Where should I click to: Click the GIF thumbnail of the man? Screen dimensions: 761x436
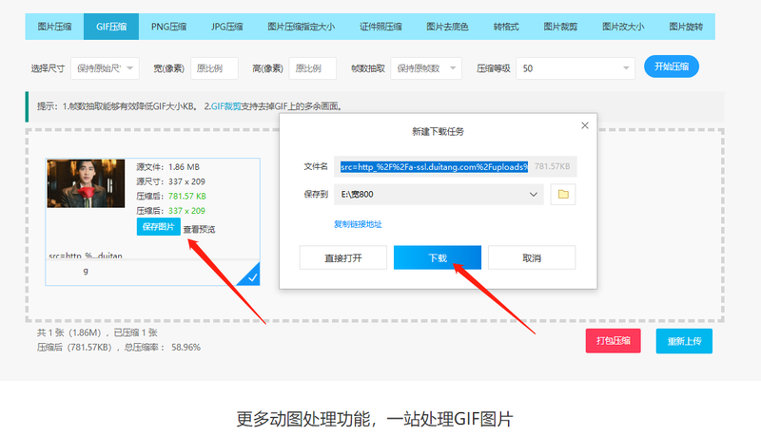coord(86,183)
